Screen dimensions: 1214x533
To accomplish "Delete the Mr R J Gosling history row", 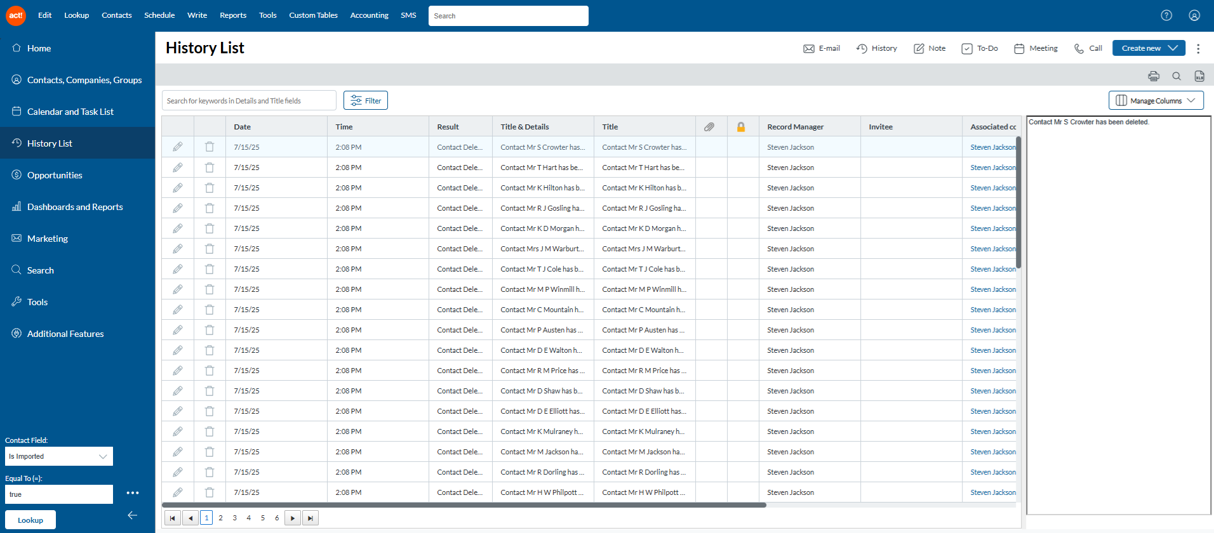I will (x=210, y=207).
